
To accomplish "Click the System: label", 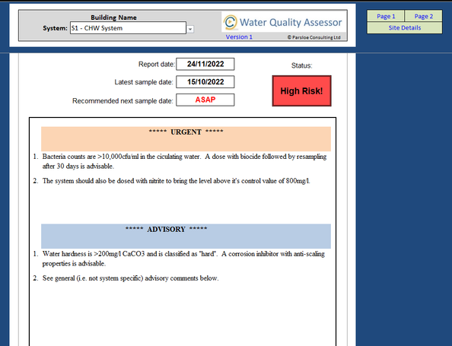I will click(55, 28).
